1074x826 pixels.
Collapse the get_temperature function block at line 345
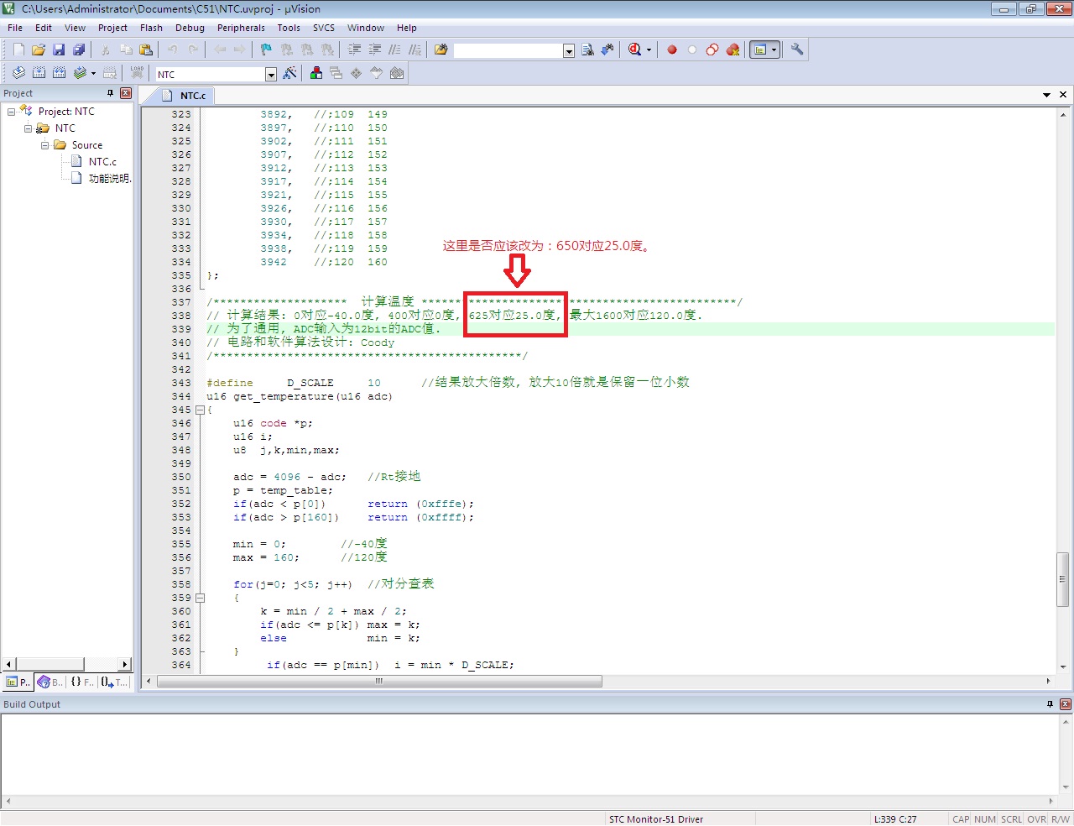200,410
